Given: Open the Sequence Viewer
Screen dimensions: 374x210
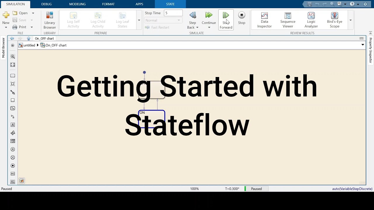Looking at the screenshot, I should (x=288, y=20).
